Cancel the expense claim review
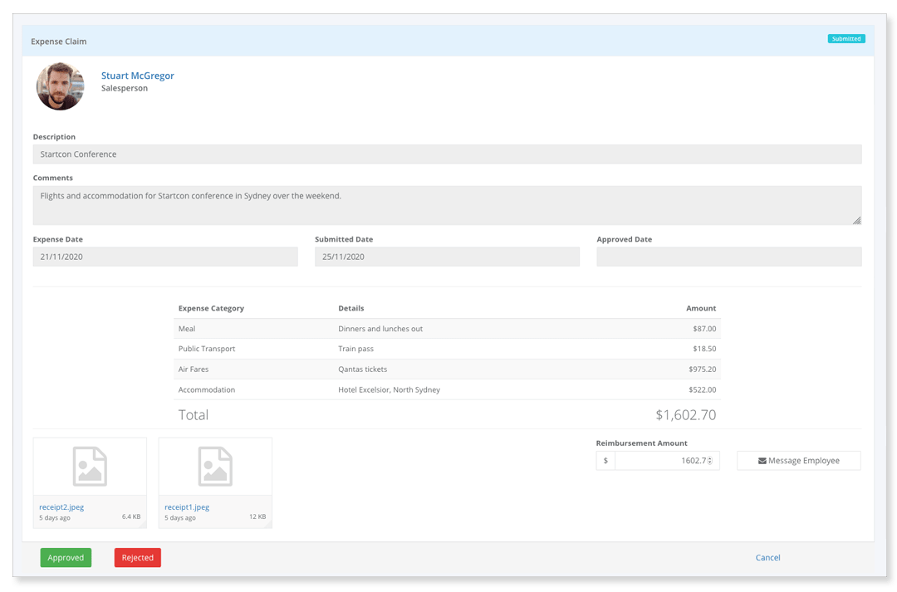Viewport: 897px width, 592px height. [x=767, y=557]
